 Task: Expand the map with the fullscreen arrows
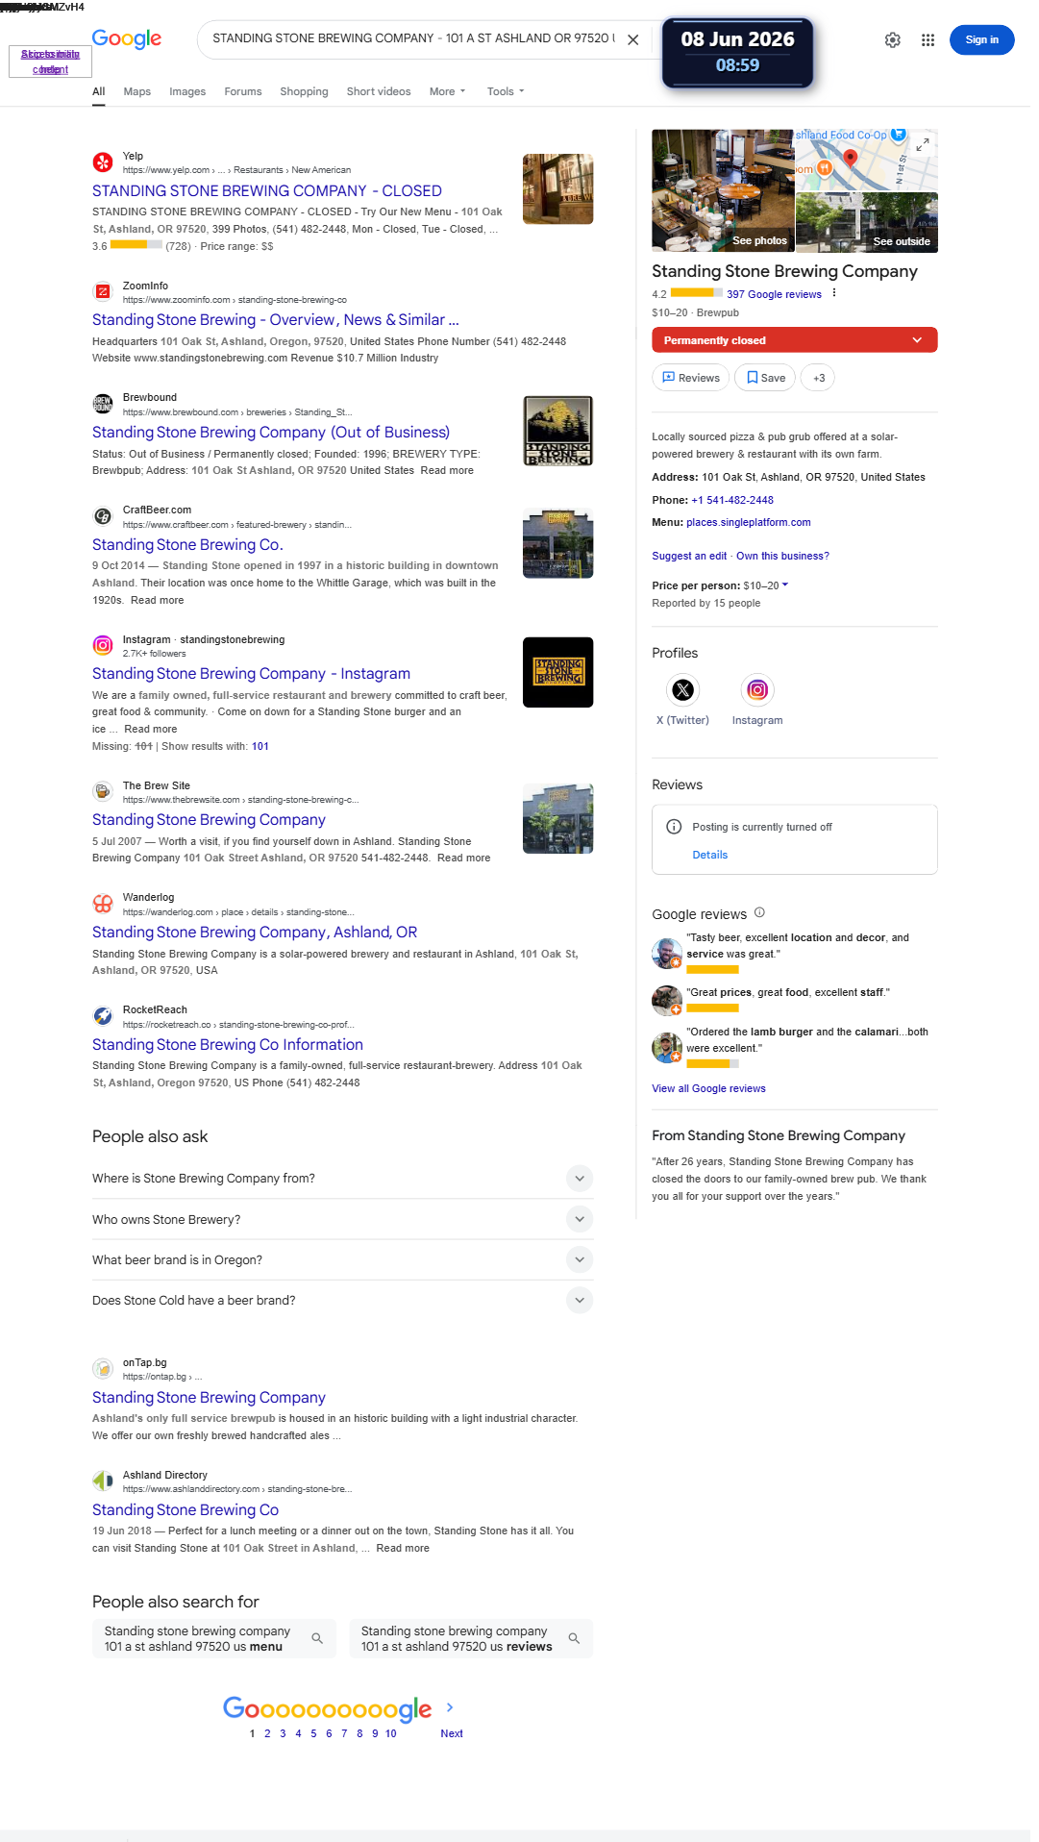(x=923, y=144)
